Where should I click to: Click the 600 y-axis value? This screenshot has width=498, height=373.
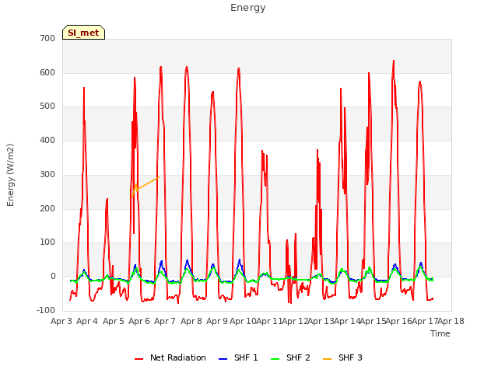coord(47,72)
